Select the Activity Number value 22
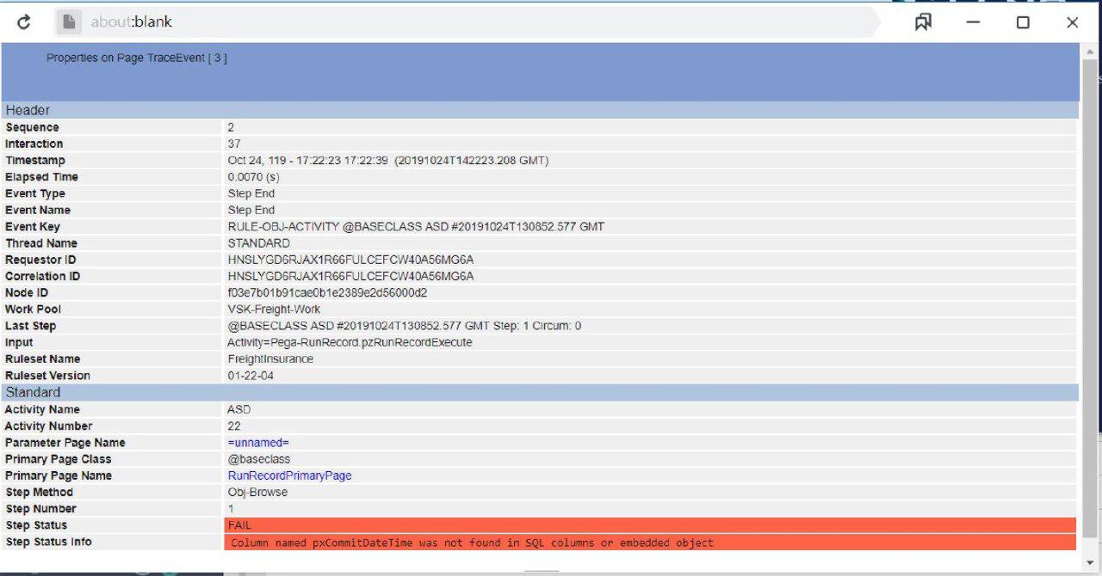The image size is (1102, 576). (234, 426)
